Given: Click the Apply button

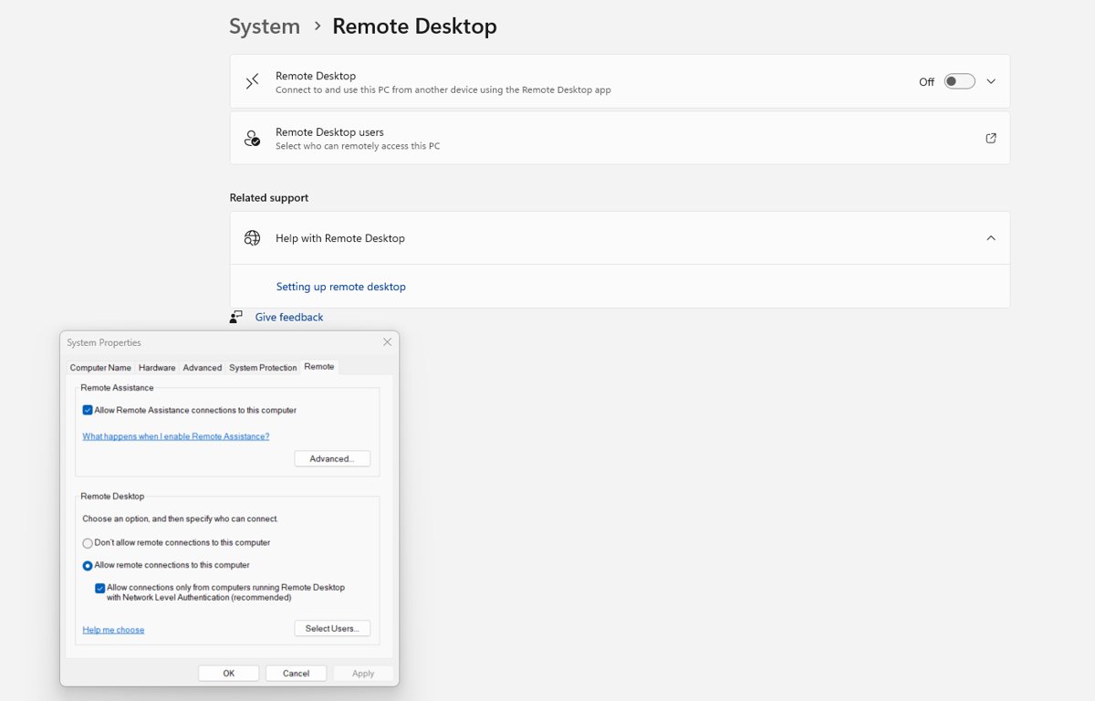Looking at the screenshot, I should 363,674.
